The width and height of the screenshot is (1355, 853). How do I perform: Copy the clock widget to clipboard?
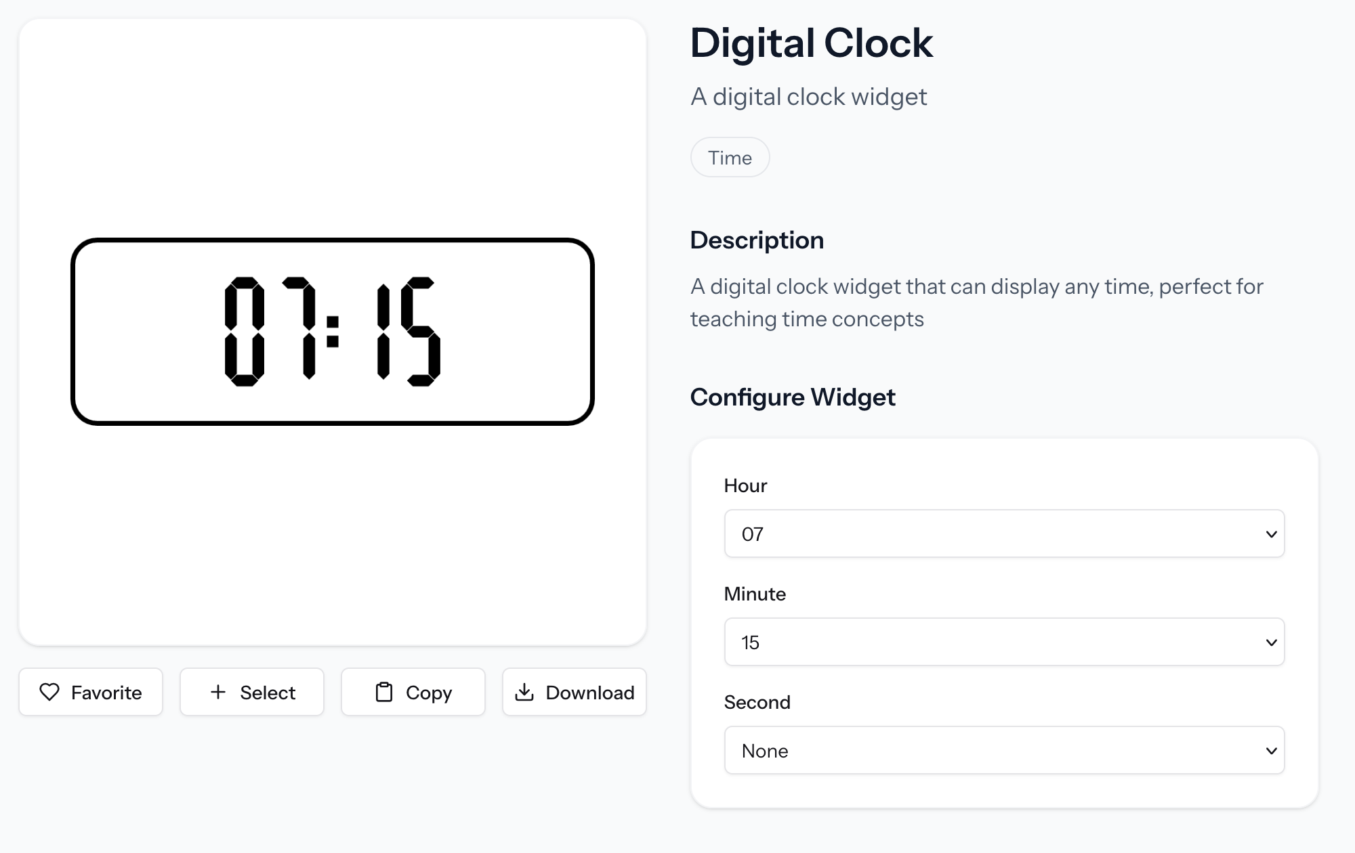tap(412, 692)
